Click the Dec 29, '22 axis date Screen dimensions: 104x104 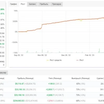point(66,55)
